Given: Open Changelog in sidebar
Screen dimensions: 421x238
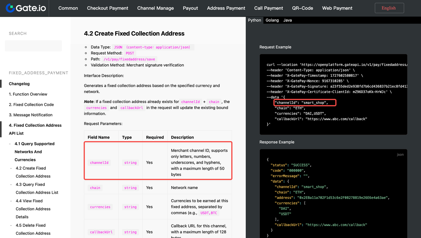Looking at the screenshot, I should (19, 84).
